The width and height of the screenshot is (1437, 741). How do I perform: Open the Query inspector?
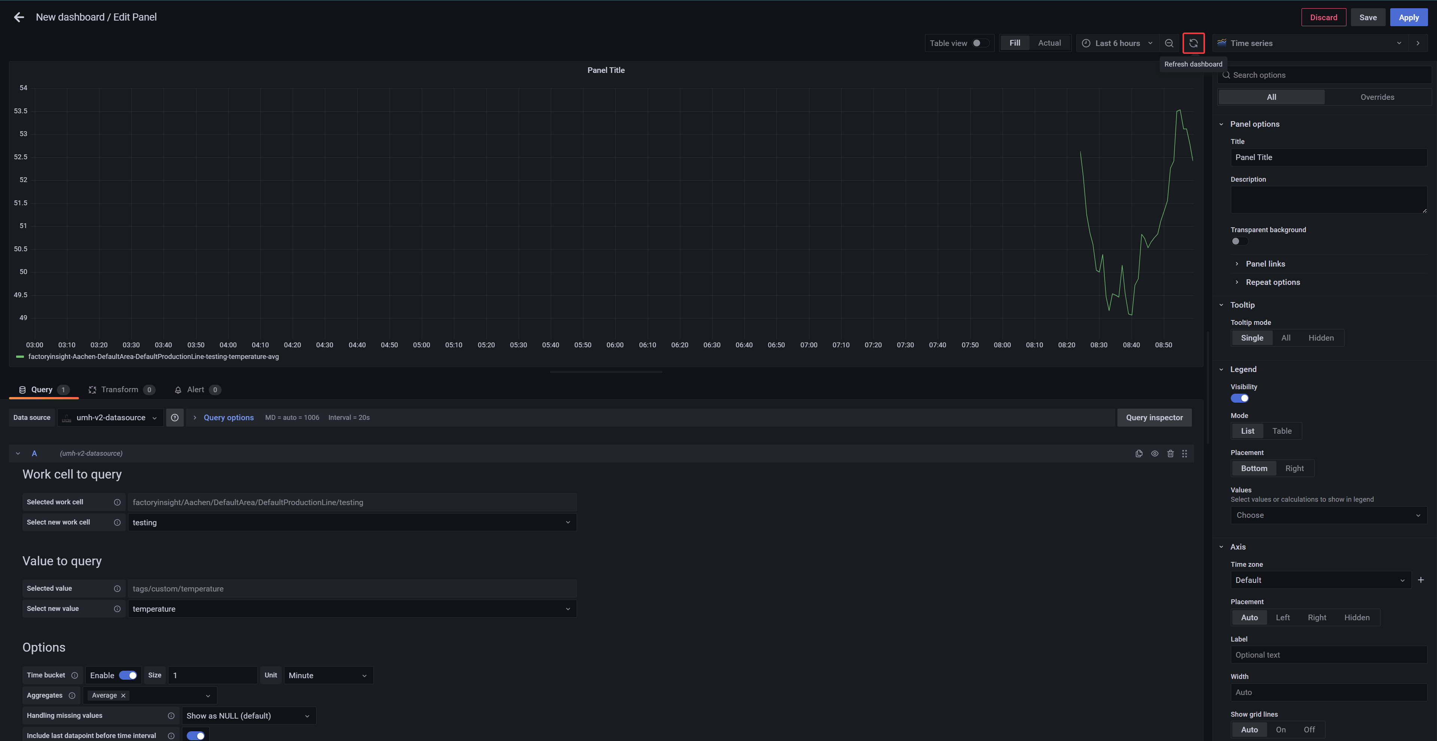click(1154, 417)
